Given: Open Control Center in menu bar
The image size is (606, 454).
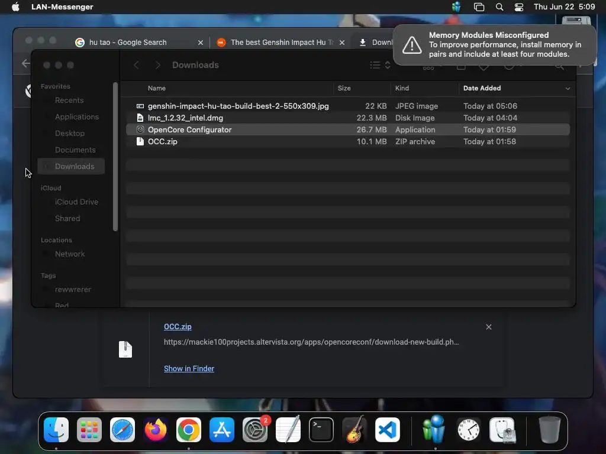Looking at the screenshot, I should 518,7.
